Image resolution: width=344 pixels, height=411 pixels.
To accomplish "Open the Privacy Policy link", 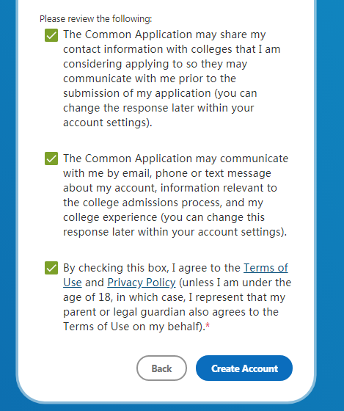I will point(142,283).
